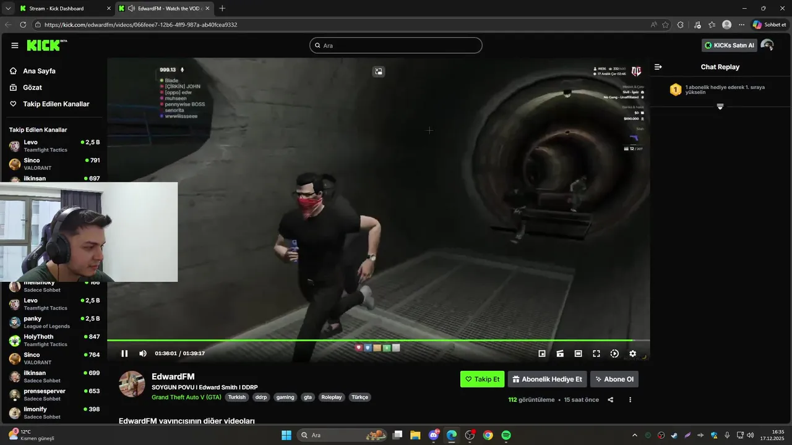Open Grand Theft Auto V (GTA) category link
The width and height of the screenshot is (792, 445).
(x=186, y=397)
